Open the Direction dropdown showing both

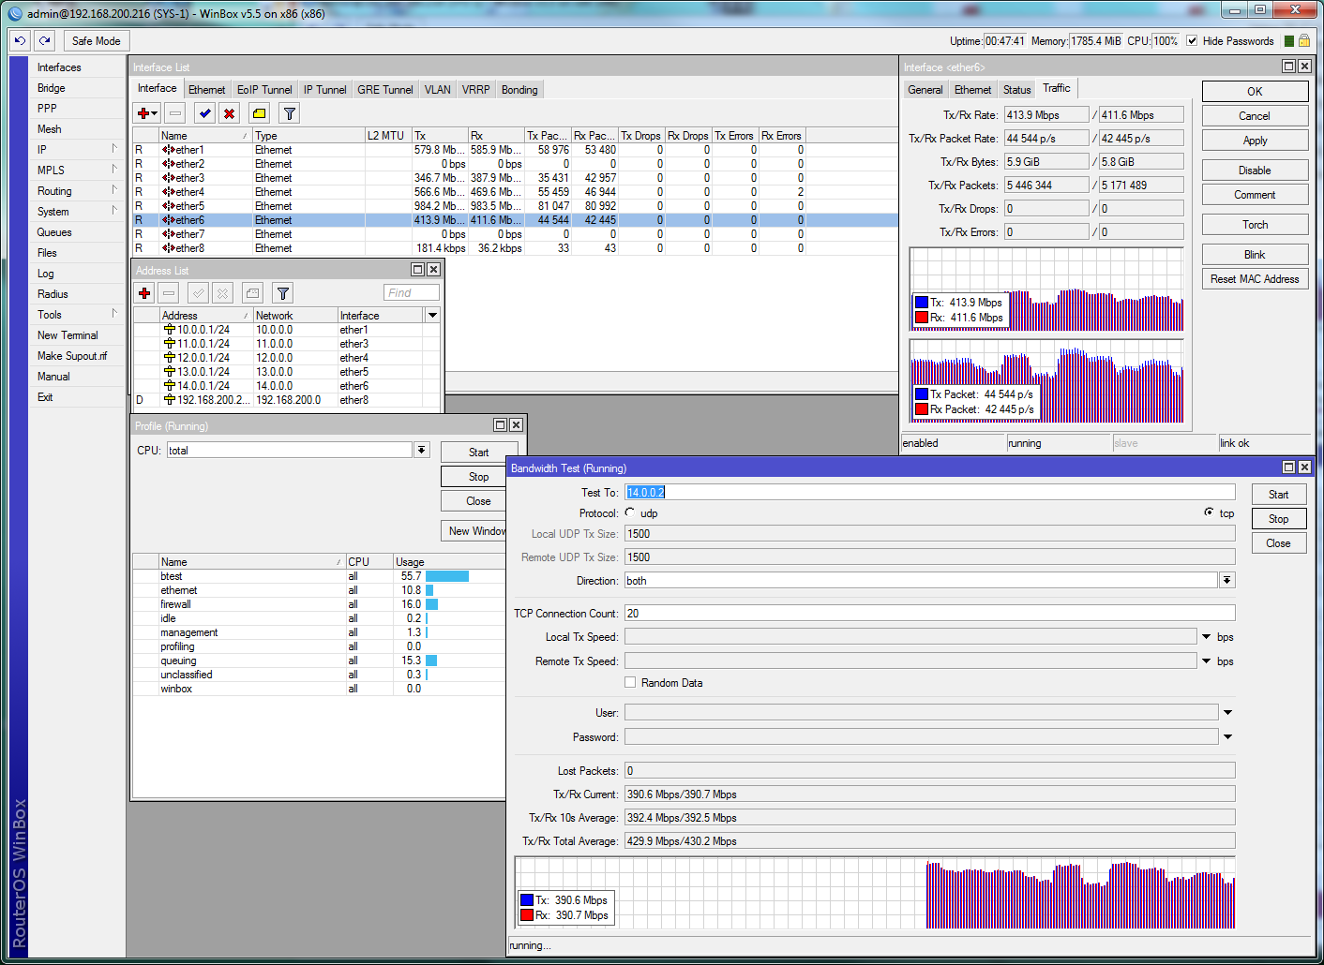[1227, 580]
